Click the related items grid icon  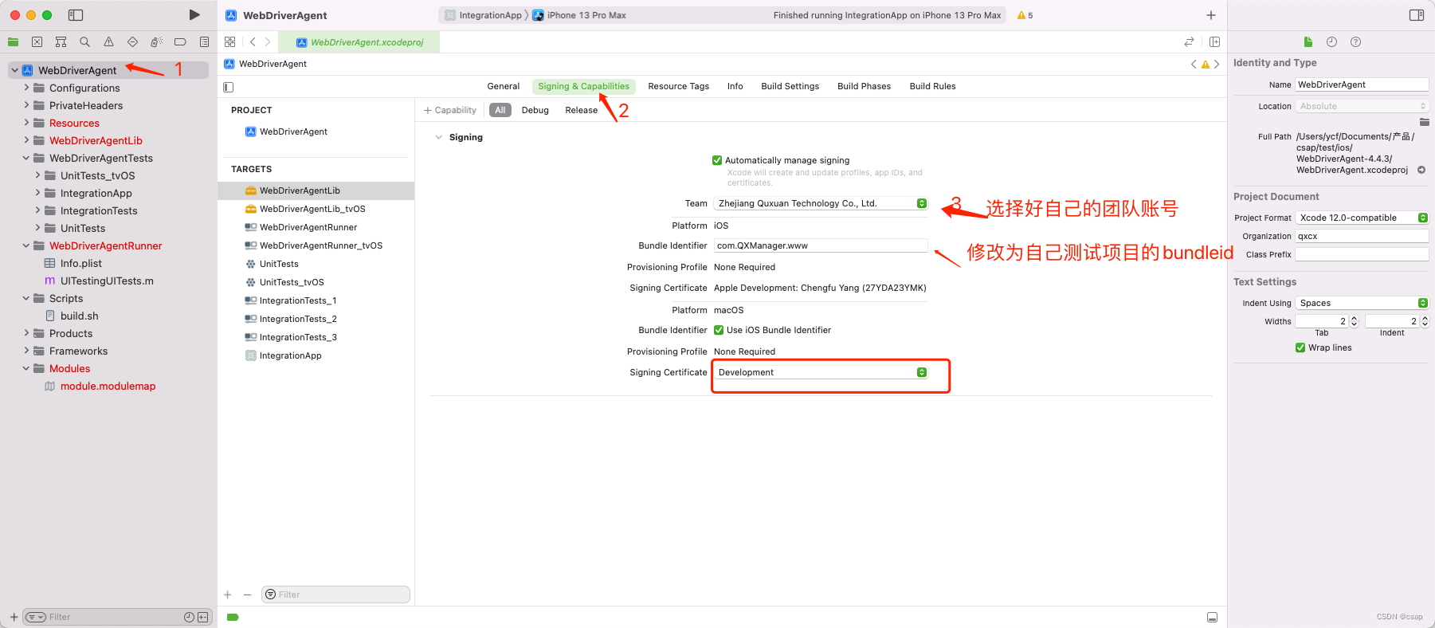coord(230,42)
